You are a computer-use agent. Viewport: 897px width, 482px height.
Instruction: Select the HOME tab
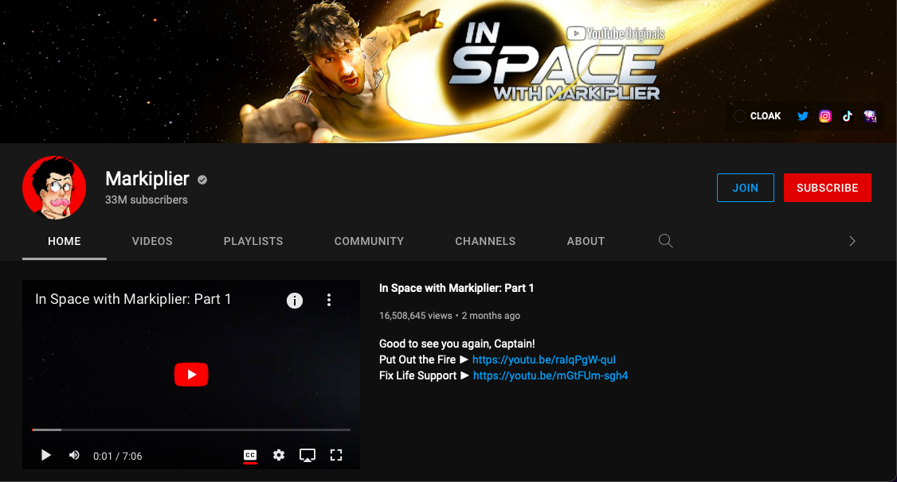64,241
